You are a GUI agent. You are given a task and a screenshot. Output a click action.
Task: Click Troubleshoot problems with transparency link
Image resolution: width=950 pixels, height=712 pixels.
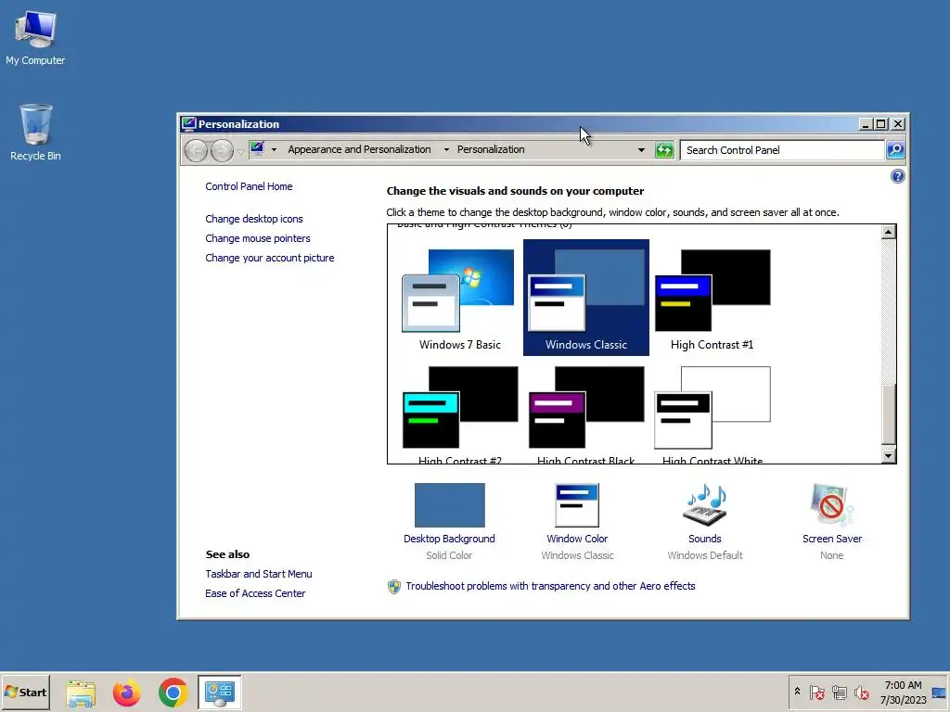point(551,586)
